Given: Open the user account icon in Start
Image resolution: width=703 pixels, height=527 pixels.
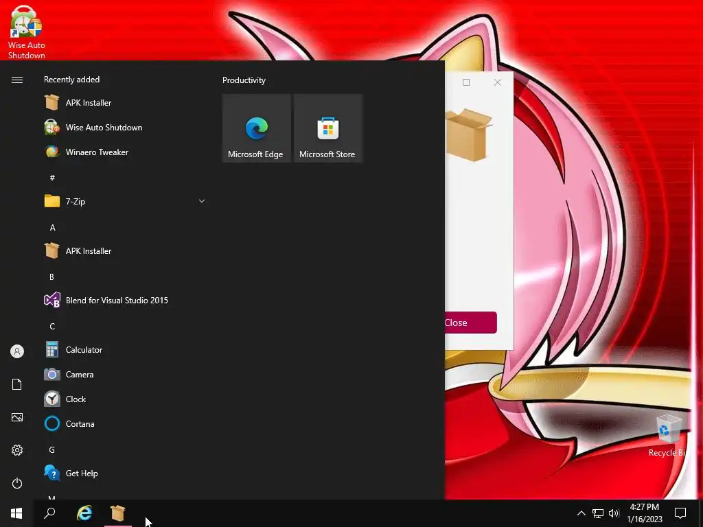Looking at the screenshot, I should [17, 351].
